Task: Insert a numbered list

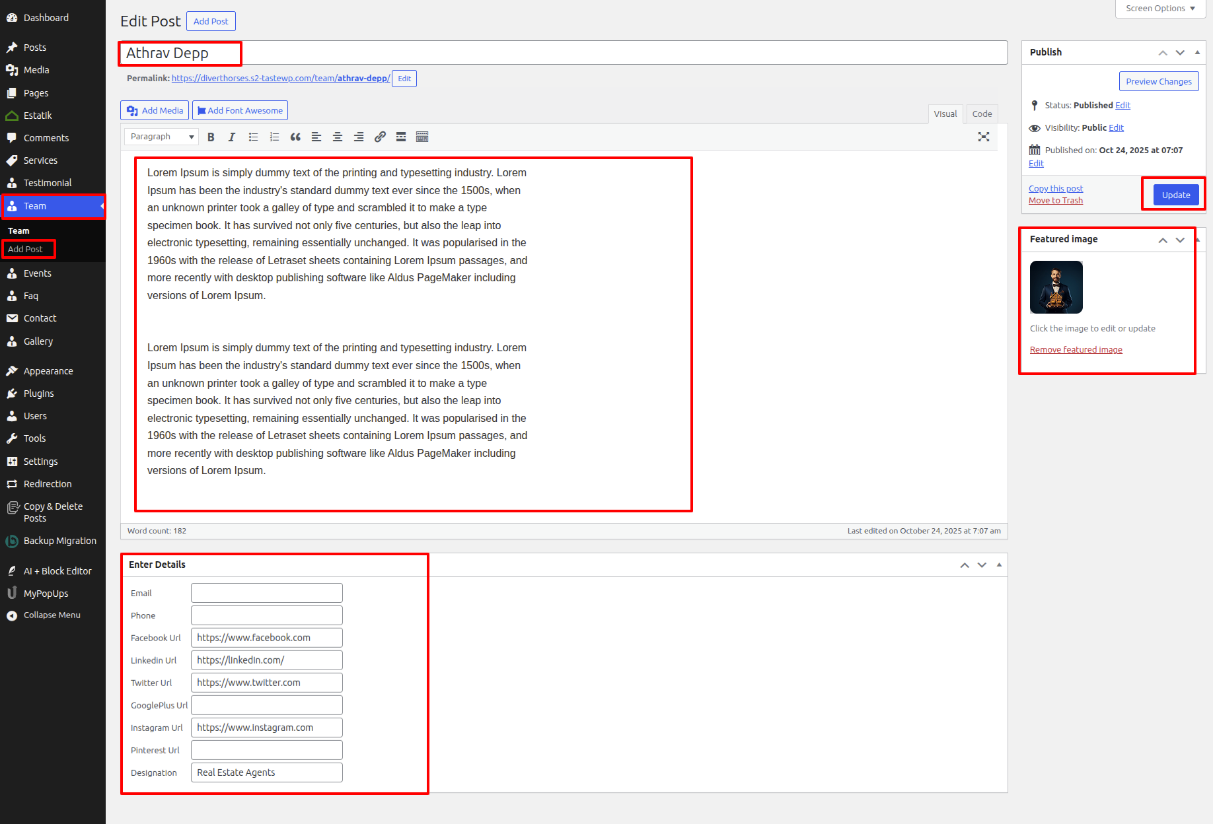Action: [x=274, y=137]
